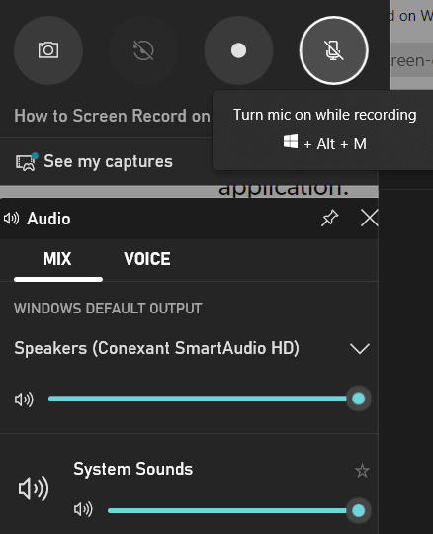Mute the default output speaker icon
Screen dimensions: 433x534
24,400
